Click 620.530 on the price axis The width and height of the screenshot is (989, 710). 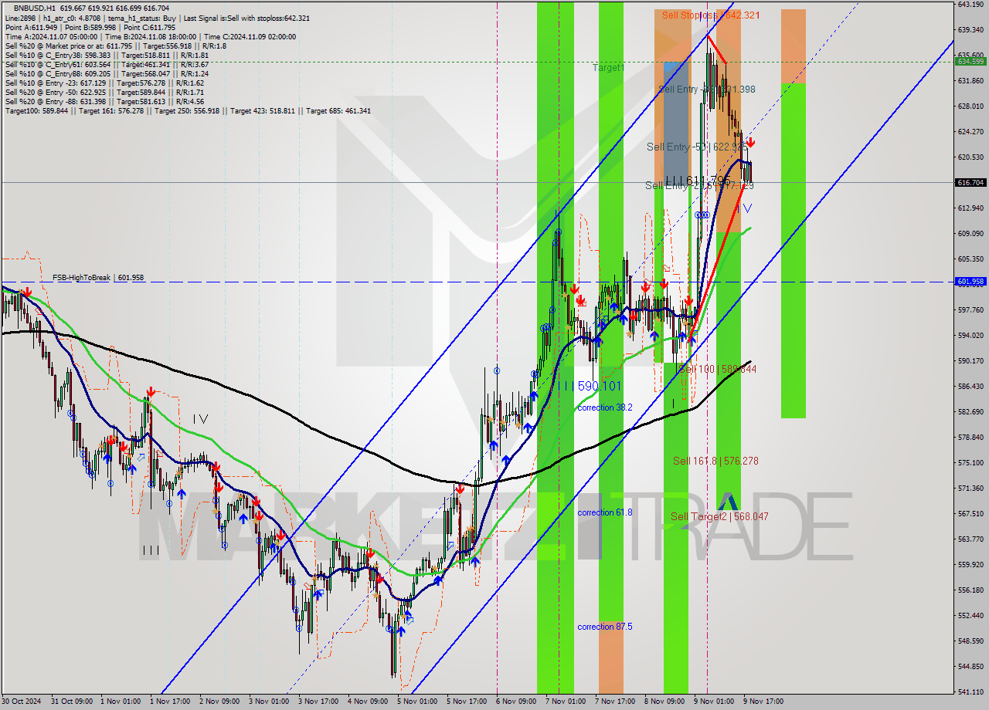tap(970, 157)
